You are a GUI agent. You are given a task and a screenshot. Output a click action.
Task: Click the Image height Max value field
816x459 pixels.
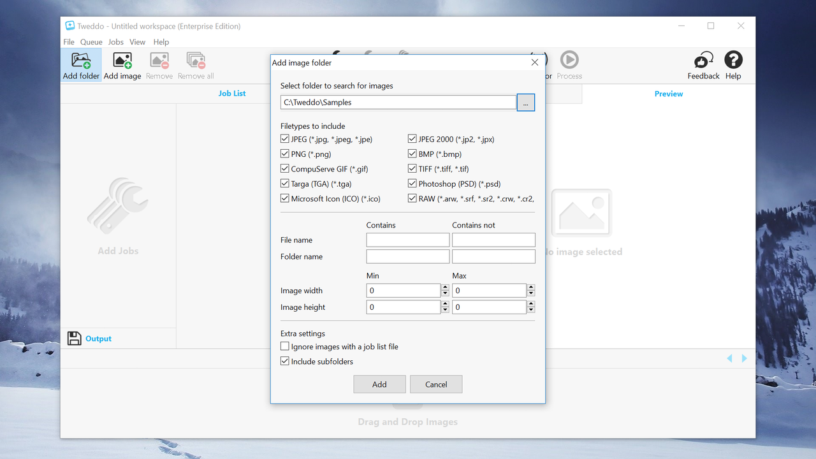[x=489, y=307]
